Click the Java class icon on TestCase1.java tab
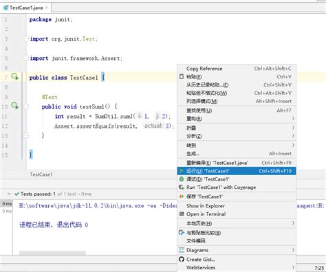This screenshot has width=326, height=272. tap(6, 8)
